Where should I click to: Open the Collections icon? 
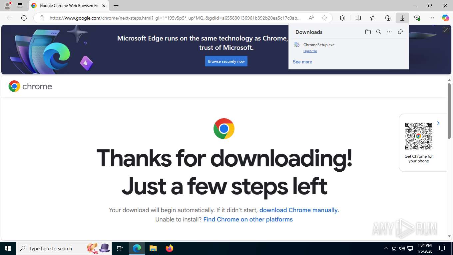click(388, 18)
